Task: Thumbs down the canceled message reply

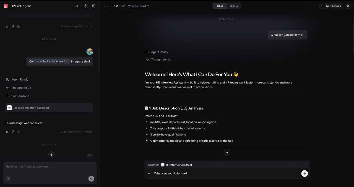Action: (13, 132)
